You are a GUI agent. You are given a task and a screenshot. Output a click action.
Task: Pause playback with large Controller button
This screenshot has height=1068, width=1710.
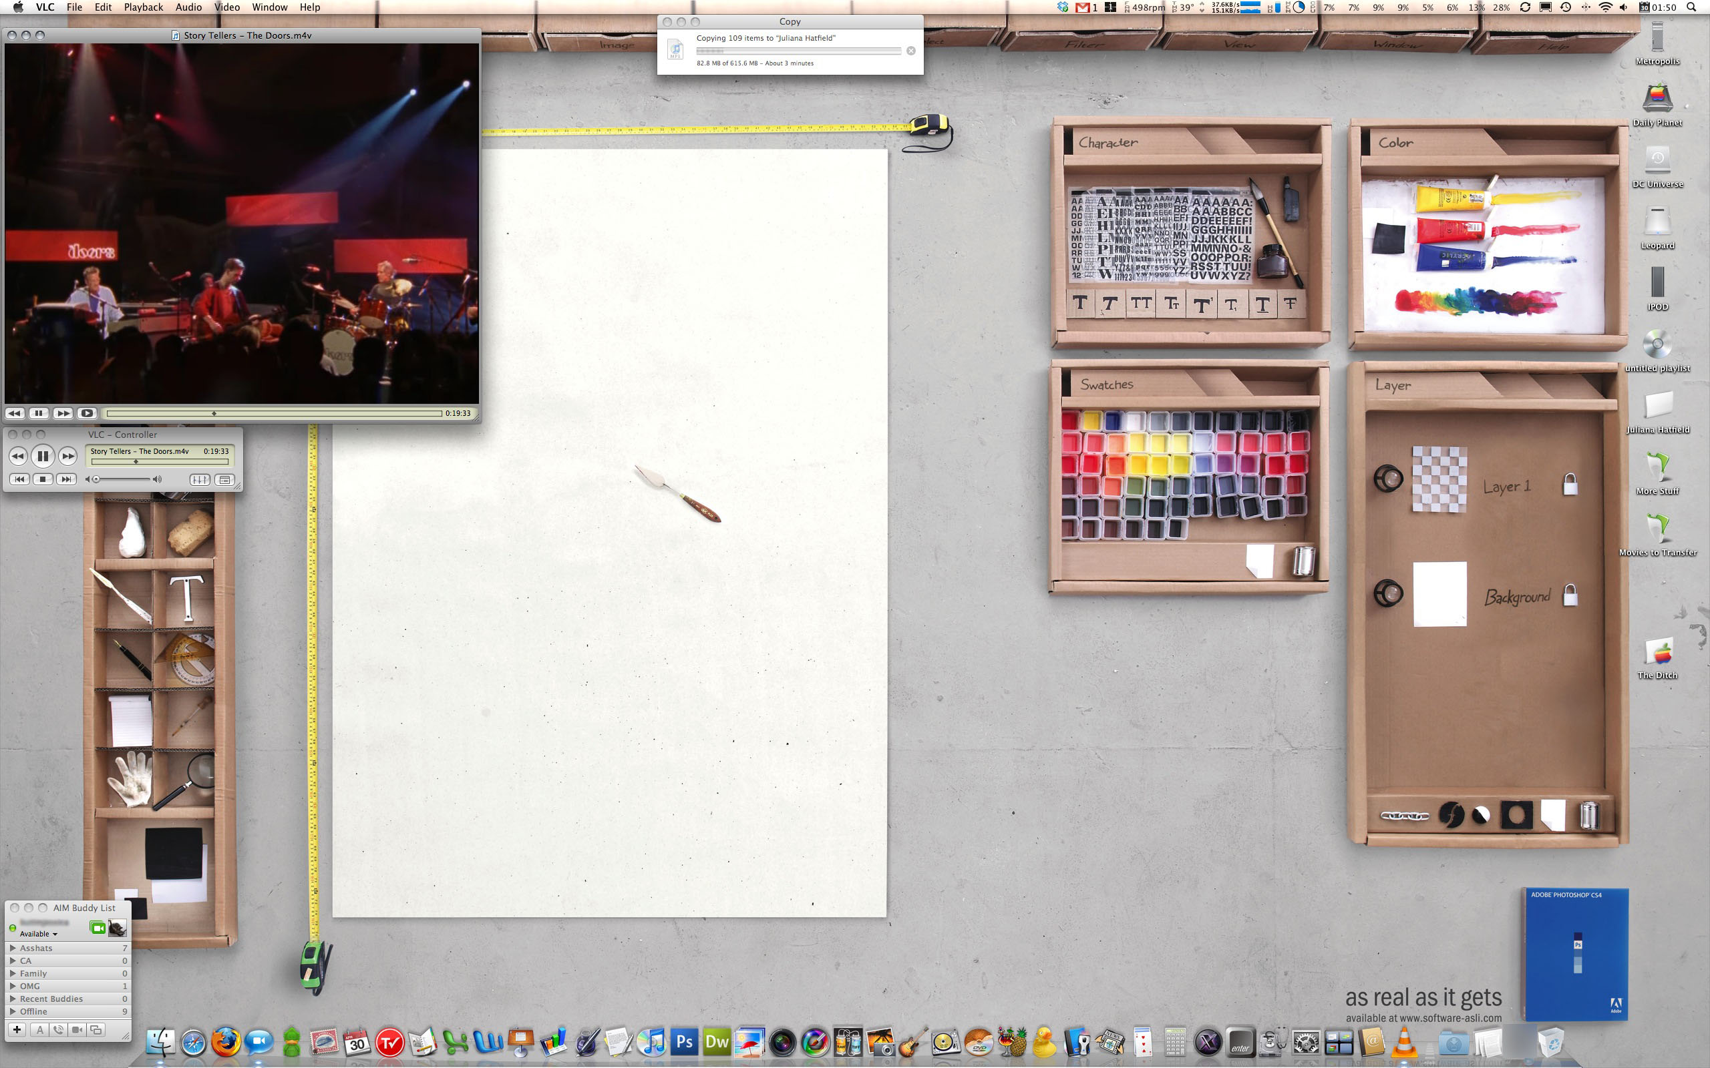point(42,457)
